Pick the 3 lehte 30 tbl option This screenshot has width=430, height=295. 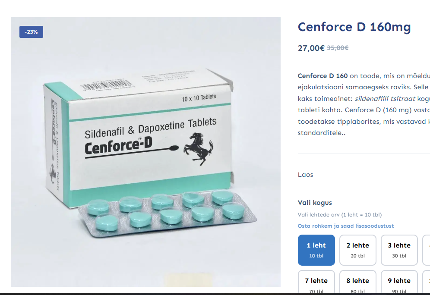(x=399, y=250)
